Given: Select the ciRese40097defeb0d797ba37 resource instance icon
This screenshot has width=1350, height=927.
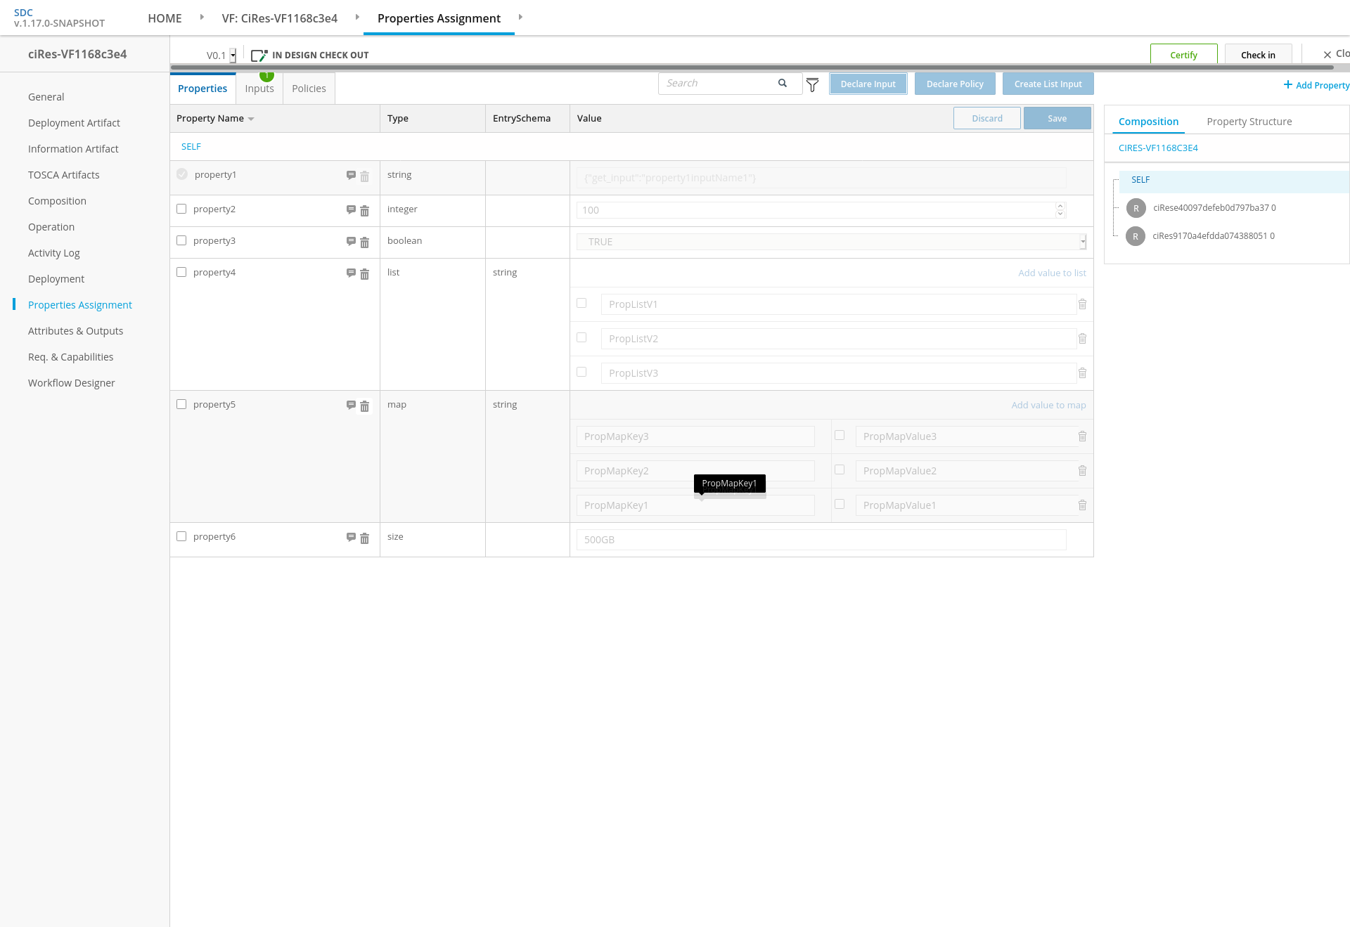Looking at the screenshot, I should pos(1136,208).
